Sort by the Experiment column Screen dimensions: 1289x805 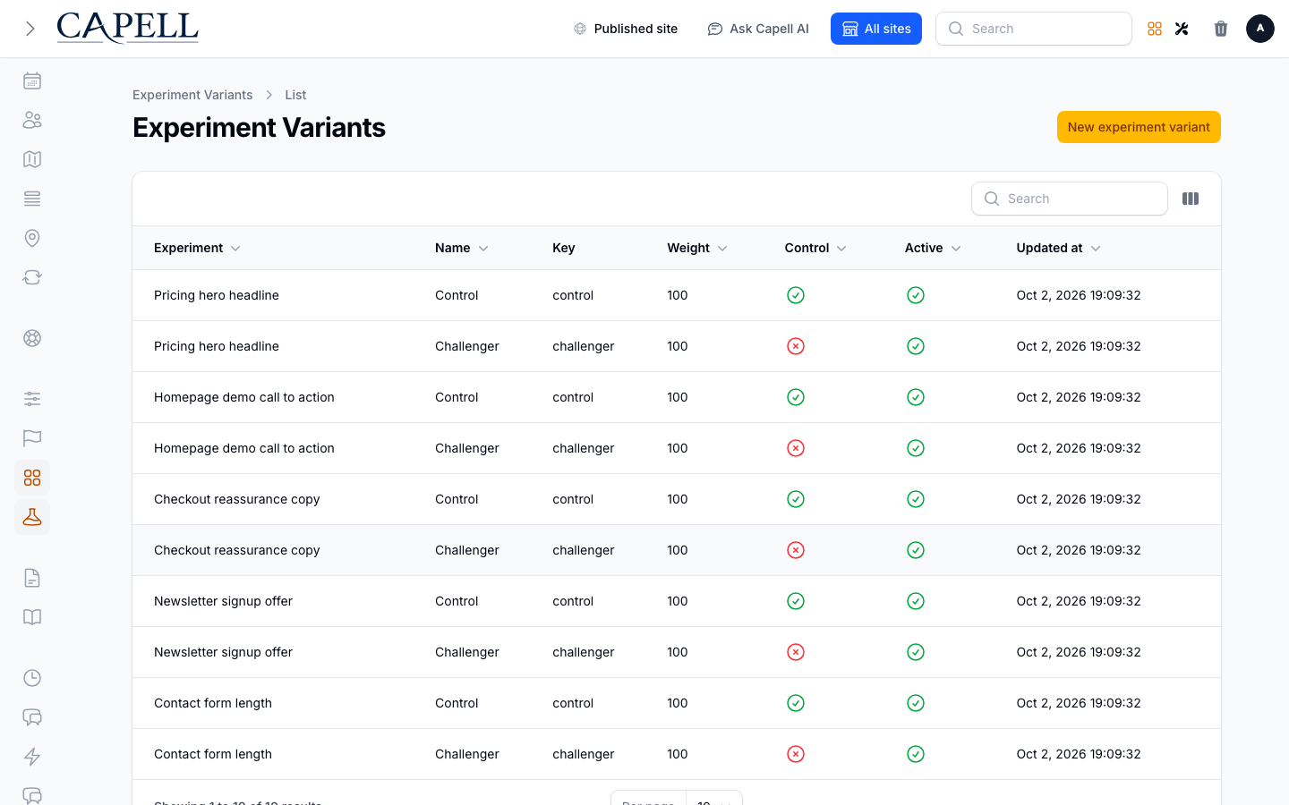[x=197, y=248]
